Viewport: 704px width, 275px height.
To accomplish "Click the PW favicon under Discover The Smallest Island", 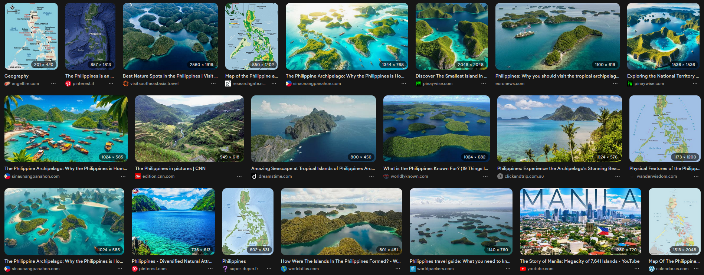I will pyautogui.click(x=419, y=84).
